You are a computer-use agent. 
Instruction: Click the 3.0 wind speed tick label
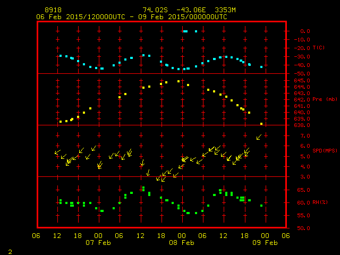pos(305,177)
